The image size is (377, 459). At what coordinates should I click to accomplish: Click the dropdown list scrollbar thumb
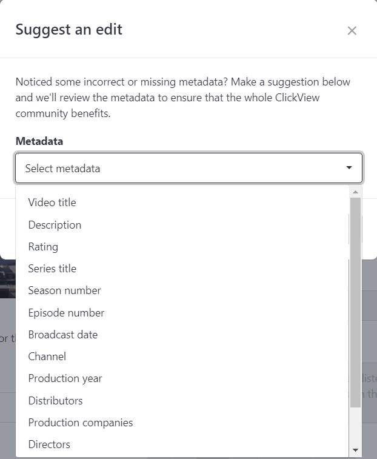click(355, 302)
